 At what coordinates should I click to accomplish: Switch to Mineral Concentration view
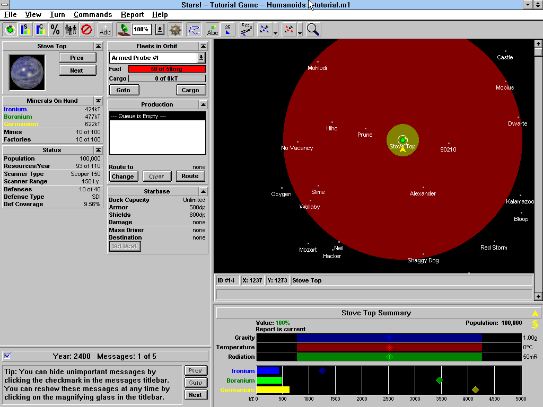point(40,30)
